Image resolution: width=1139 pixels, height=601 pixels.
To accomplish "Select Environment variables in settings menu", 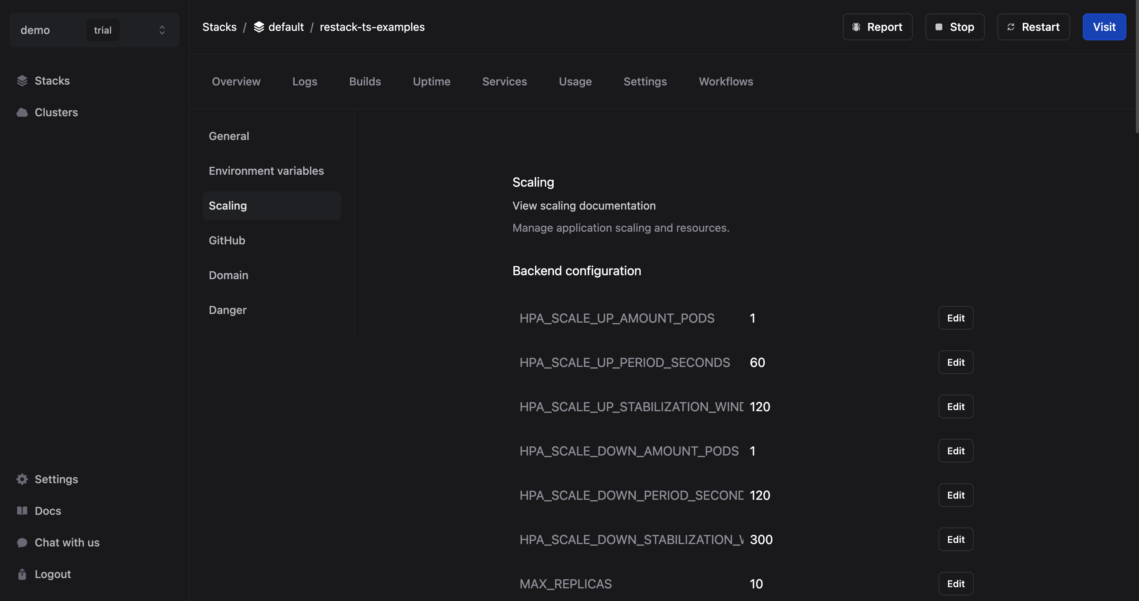I will [266, 171].
